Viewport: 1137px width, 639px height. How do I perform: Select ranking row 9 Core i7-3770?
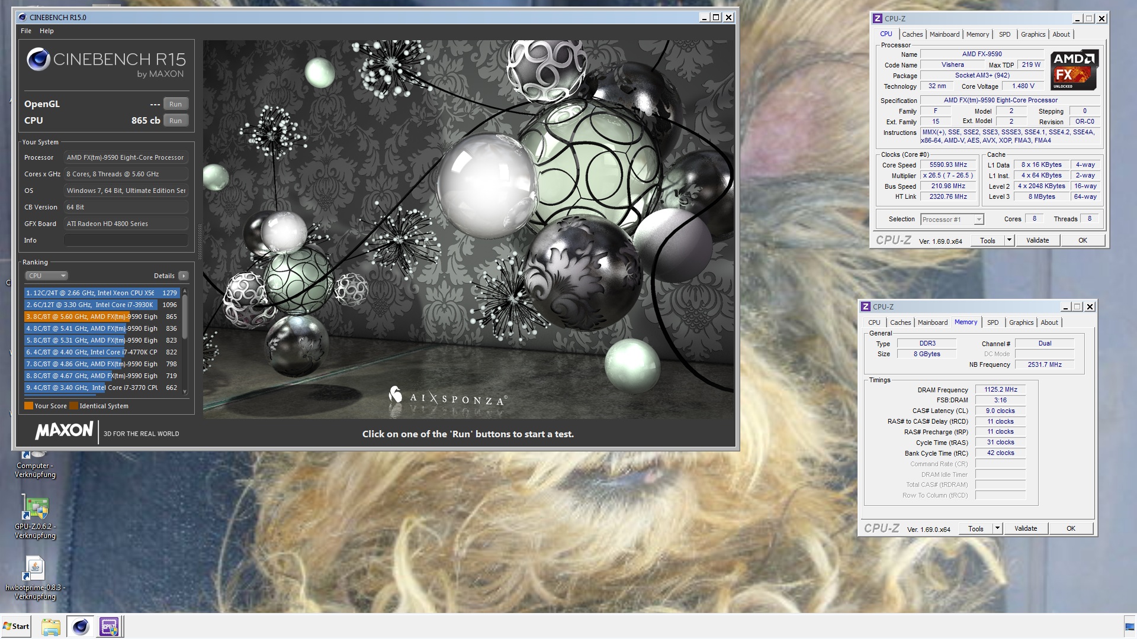pyautogui.click(x=102, y=388)
